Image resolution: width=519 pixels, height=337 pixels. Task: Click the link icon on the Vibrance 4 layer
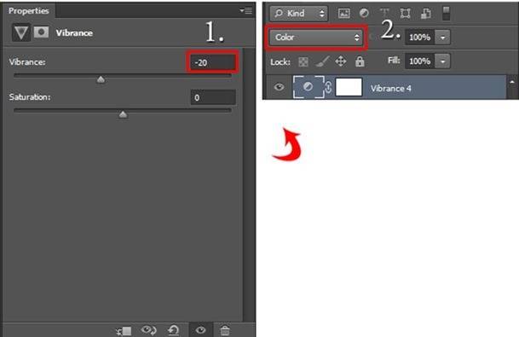[328, 87]
